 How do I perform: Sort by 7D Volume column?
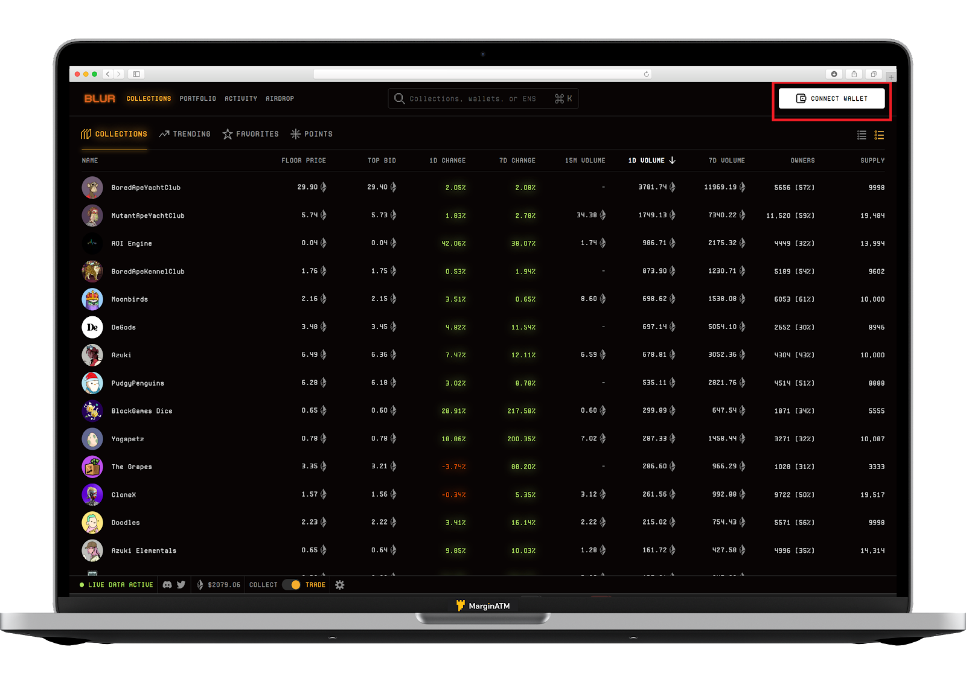(x=727, y=161)
